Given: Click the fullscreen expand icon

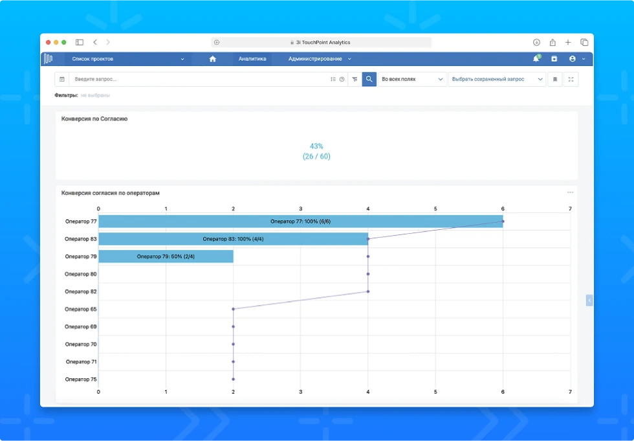Looking at the screenshot, I should [571, 79].
